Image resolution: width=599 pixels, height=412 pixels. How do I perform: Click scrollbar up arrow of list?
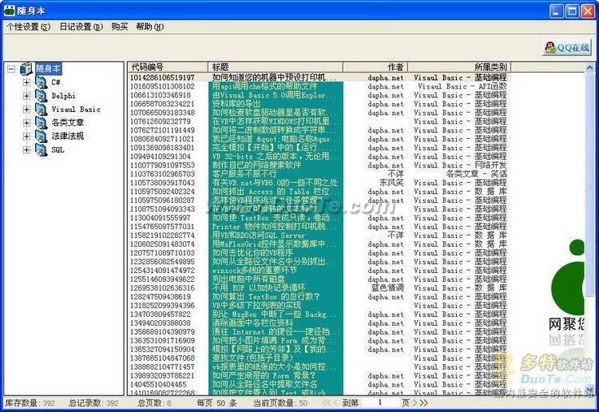point(589,68)
